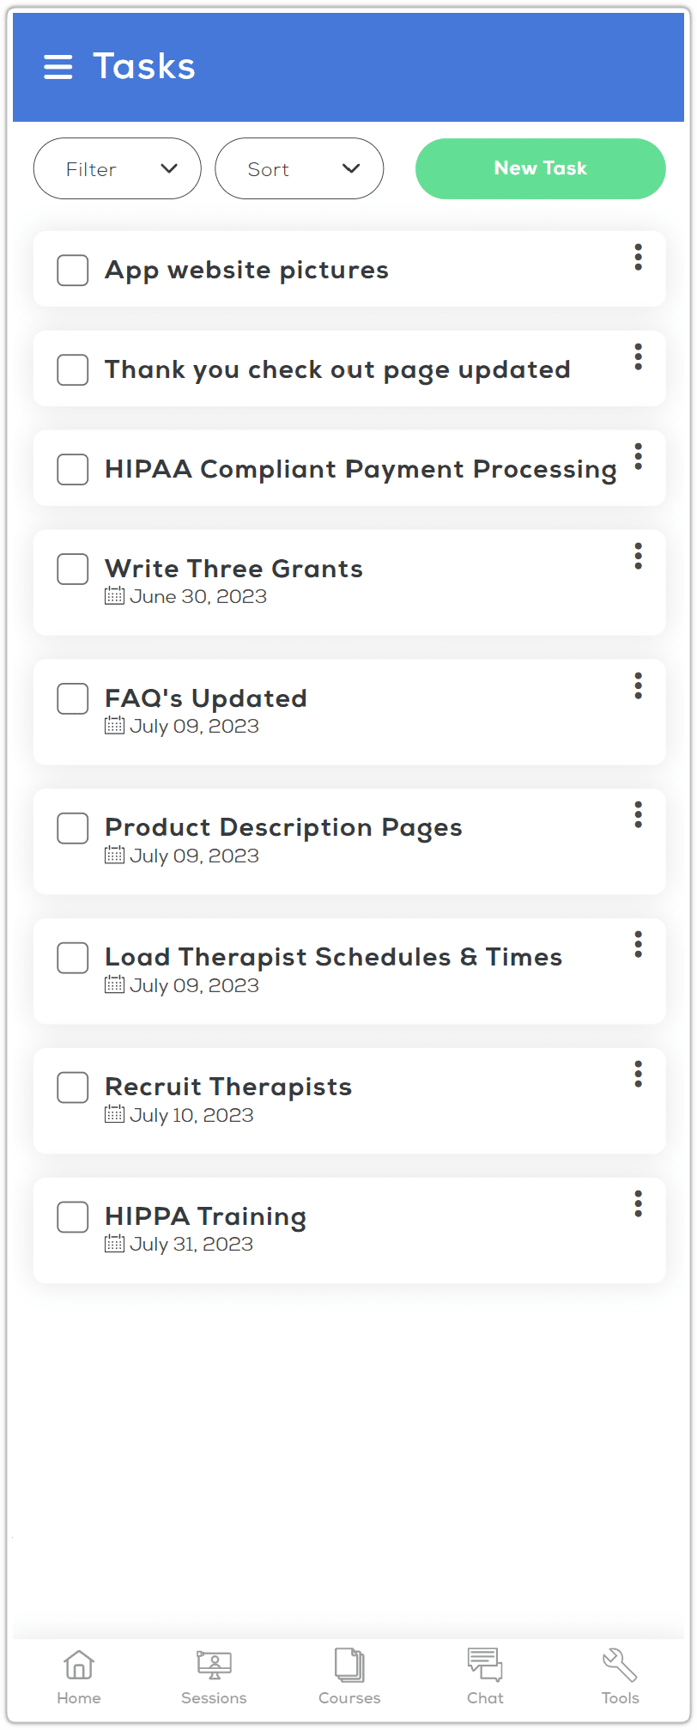The height and width of the screenshot is (1730, 697).
Task: Open the Recruit Therapists task title
Action: (x=228, y=1087)
